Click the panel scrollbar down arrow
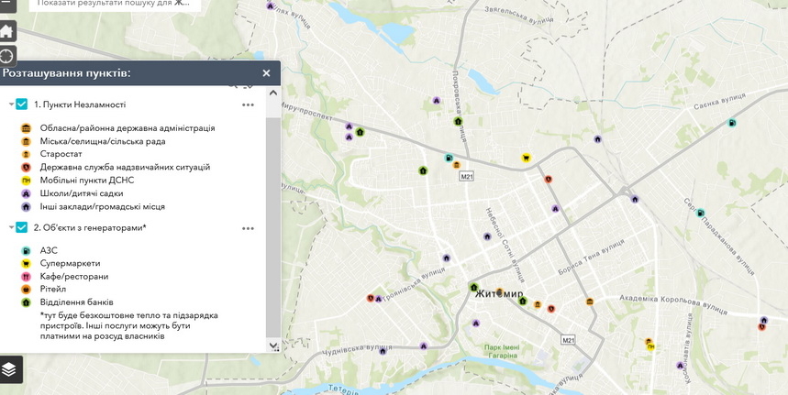 point(273,346)
